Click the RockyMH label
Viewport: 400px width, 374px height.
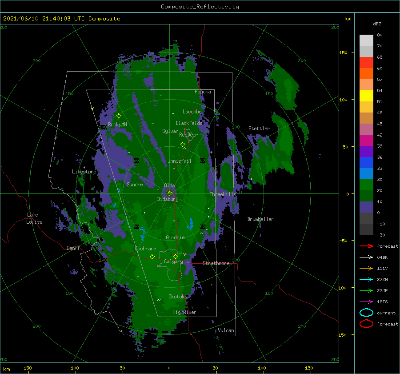pos(117,125)
